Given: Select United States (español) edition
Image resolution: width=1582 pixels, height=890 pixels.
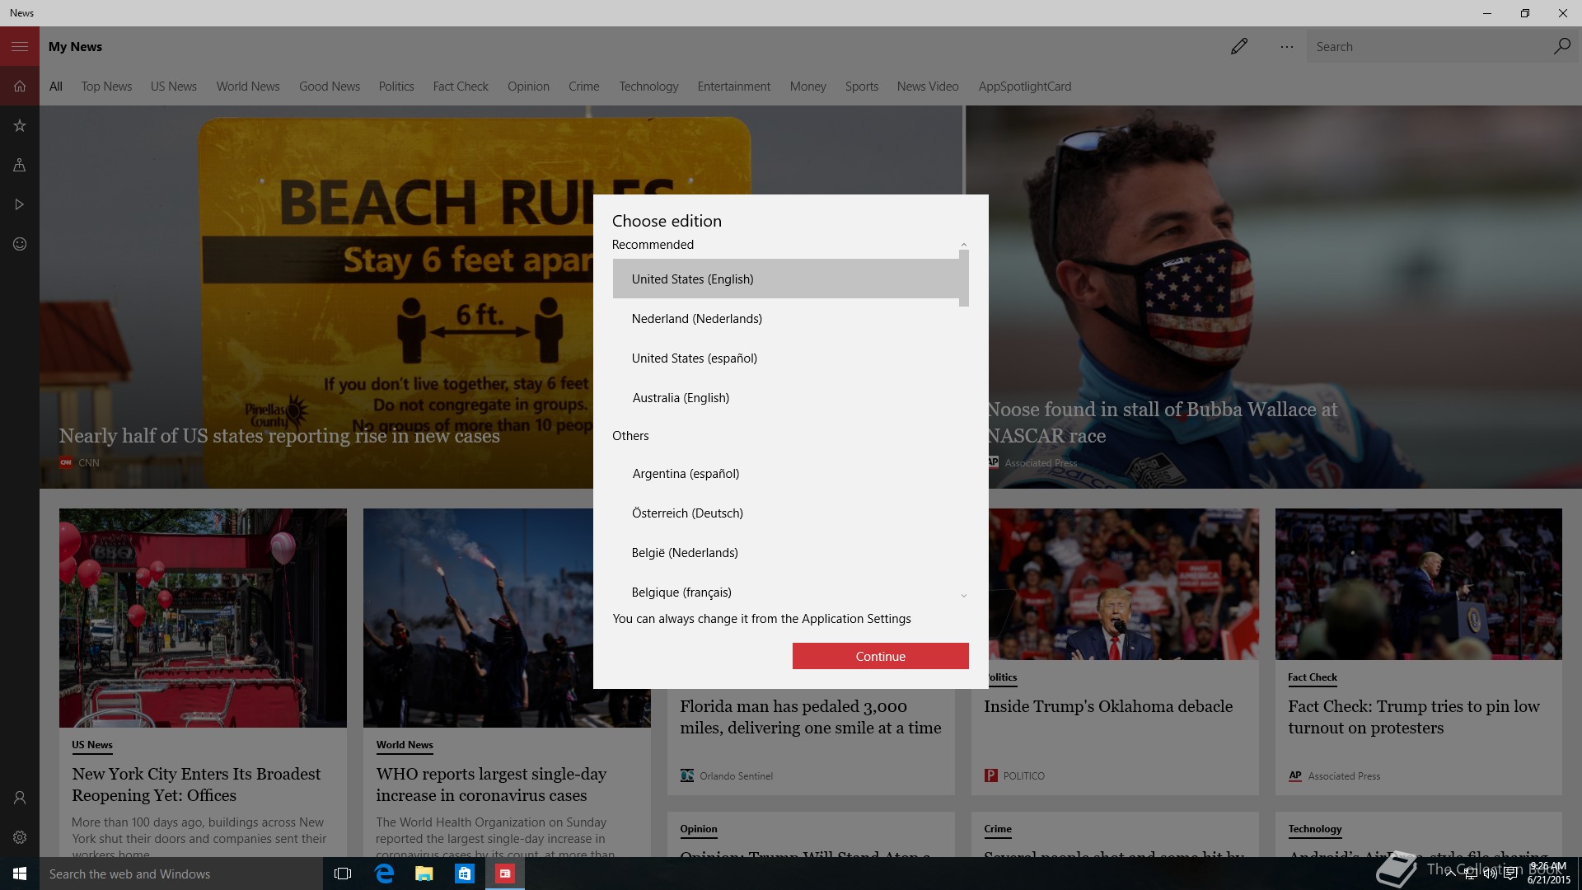Looking at the screenshot, I should pyautogui.click(x=786, y=358).
